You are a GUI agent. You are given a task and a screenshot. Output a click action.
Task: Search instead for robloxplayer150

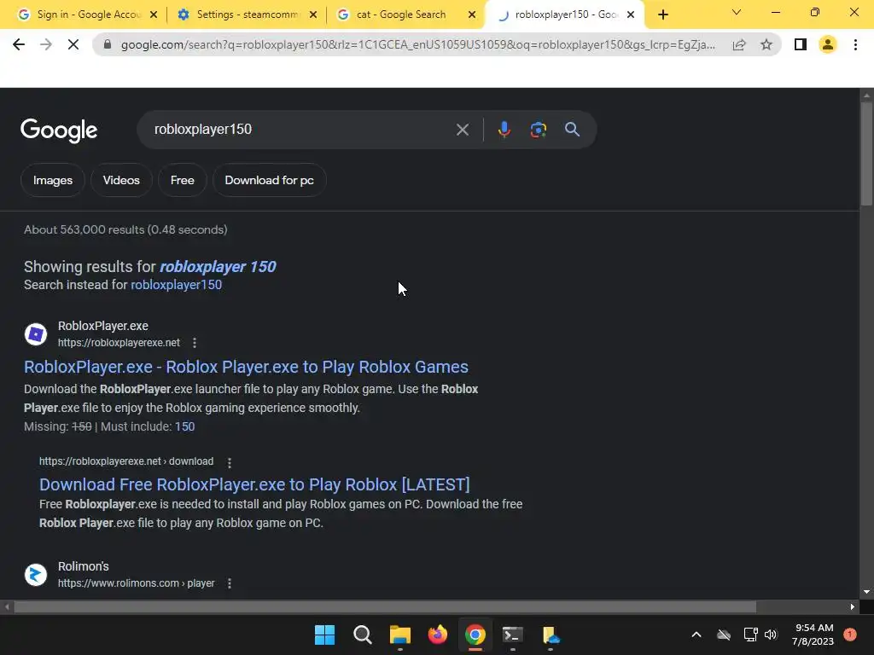coord(176,285)
